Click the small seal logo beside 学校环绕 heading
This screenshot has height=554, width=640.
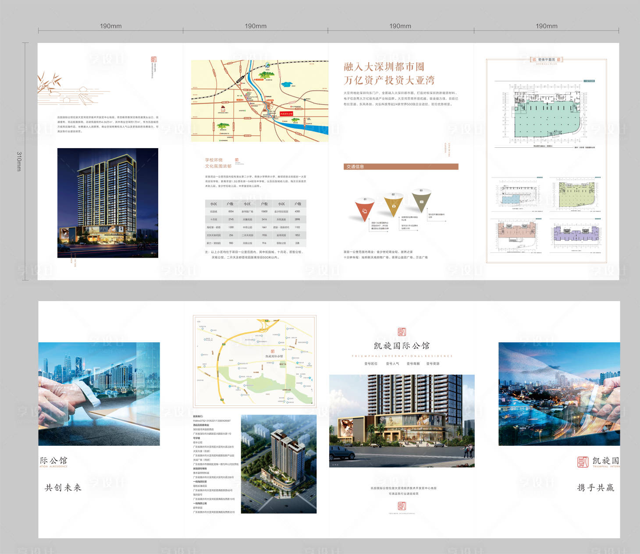coord(237,160)
